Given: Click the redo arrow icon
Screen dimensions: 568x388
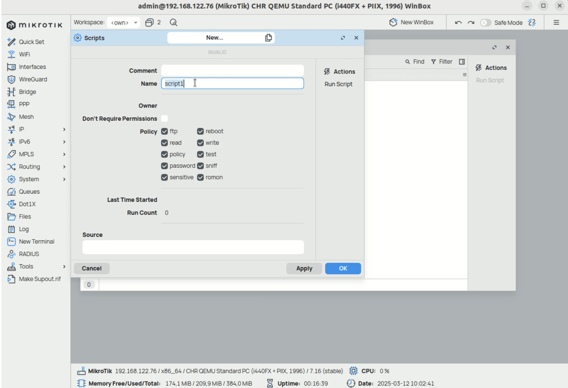Looking at the screenshot, I should [471, 22].
